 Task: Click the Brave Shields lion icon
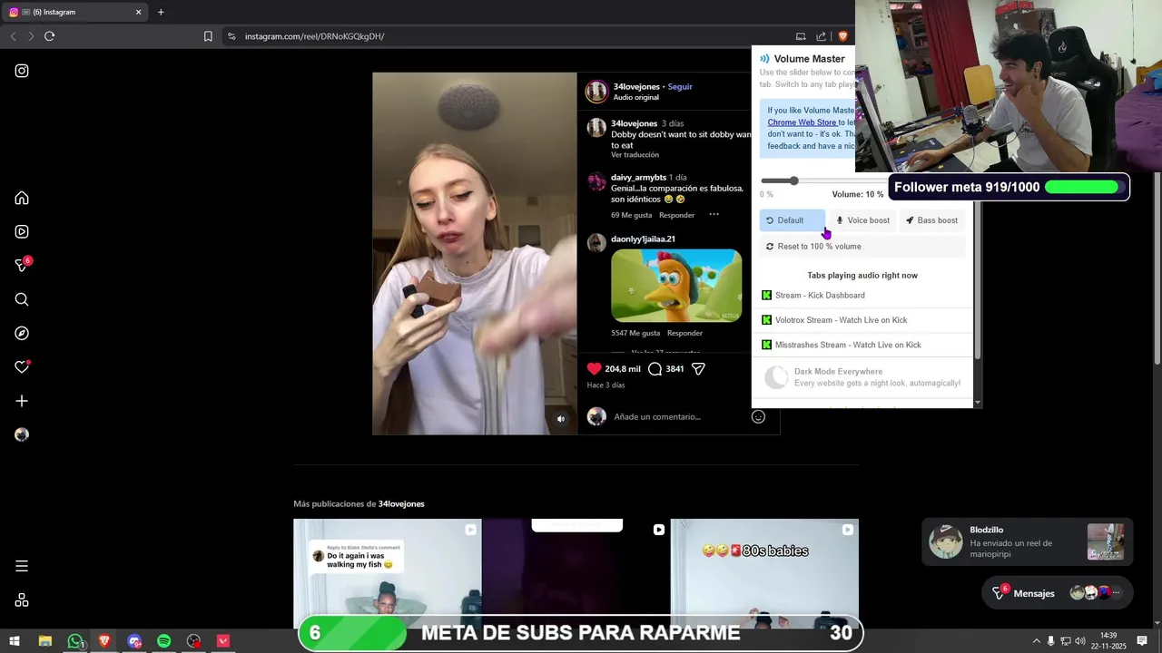click(842, 36)
